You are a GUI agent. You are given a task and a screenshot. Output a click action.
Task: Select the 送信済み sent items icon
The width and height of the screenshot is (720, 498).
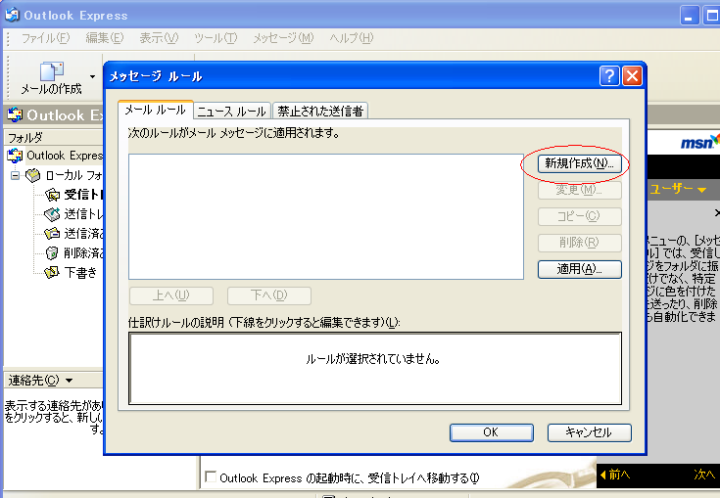click(x=52, y=234)
